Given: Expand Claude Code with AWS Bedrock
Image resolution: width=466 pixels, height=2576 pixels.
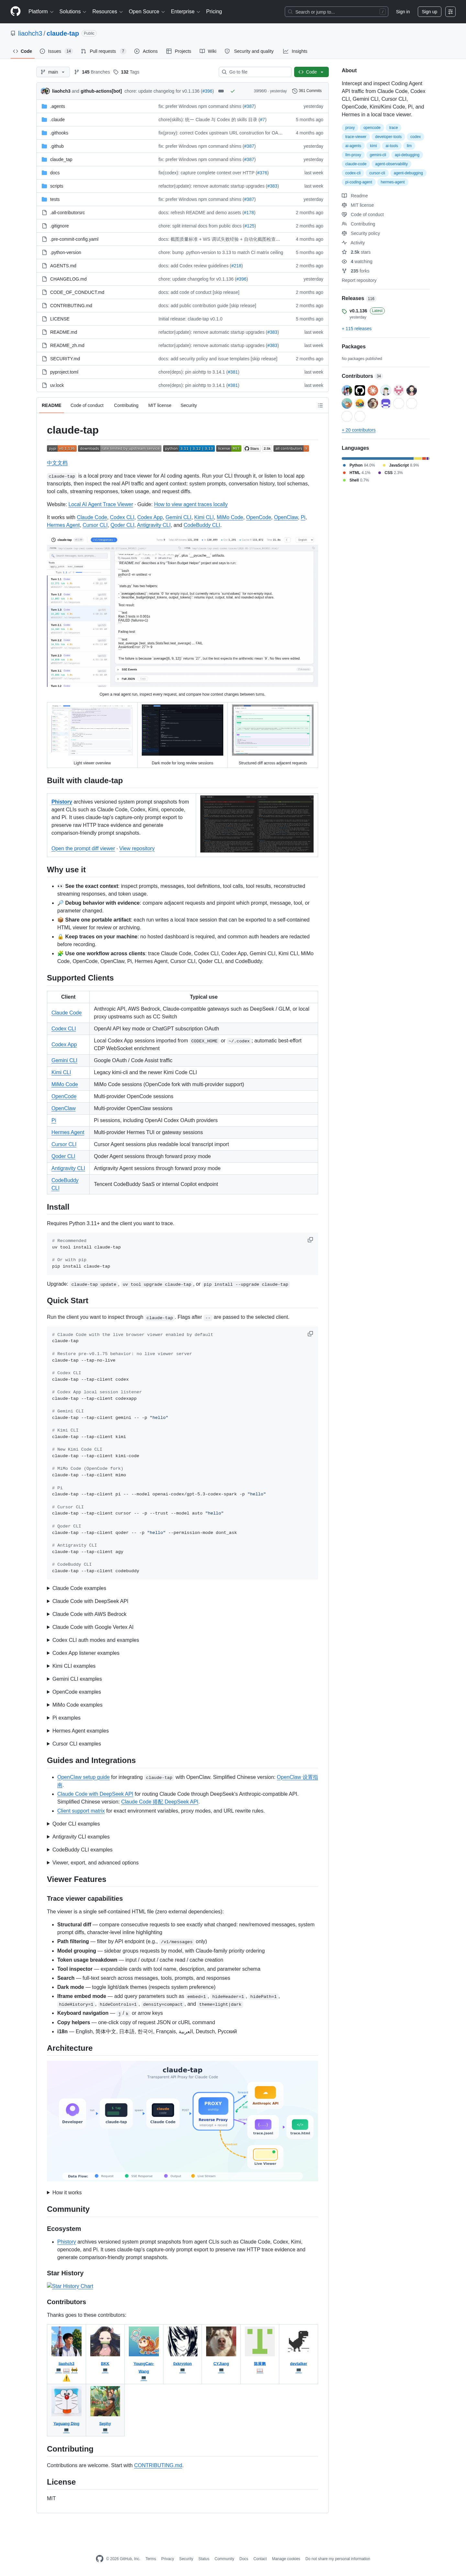Looking at the screenshot, I should point(87,1614).
